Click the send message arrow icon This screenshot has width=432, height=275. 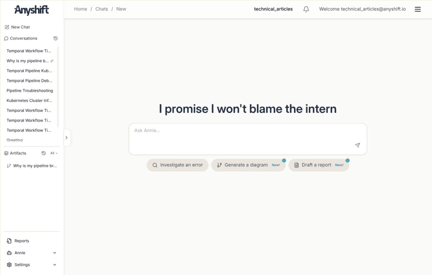357,145
